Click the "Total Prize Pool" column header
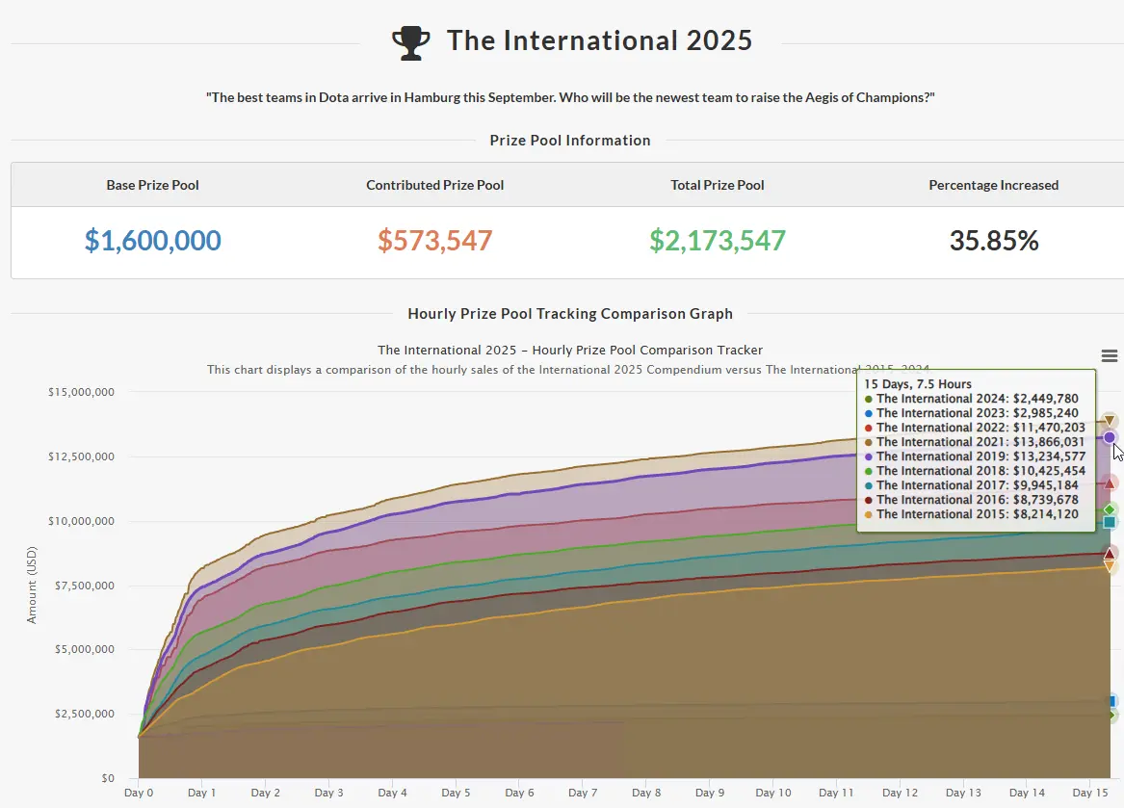Screen dimensions: 1124x808 718,185
